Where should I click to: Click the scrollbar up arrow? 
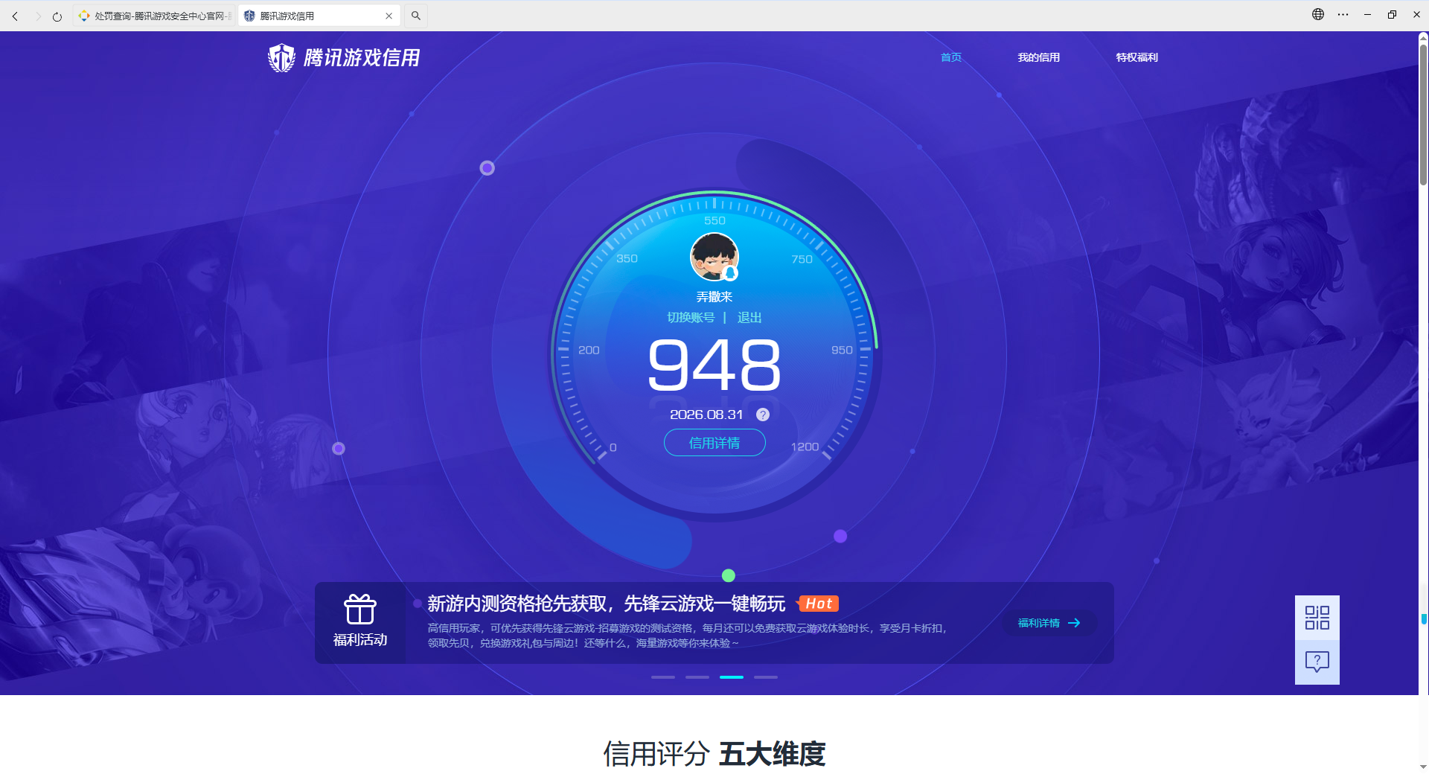(x=1423, y=36)
